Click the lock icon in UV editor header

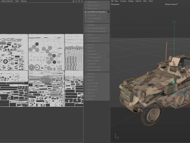76,1
